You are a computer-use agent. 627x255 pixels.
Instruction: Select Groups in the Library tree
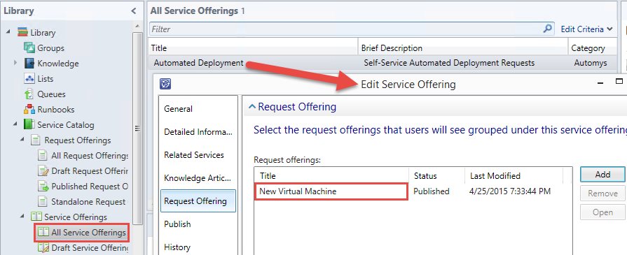[x=50, y=48]
